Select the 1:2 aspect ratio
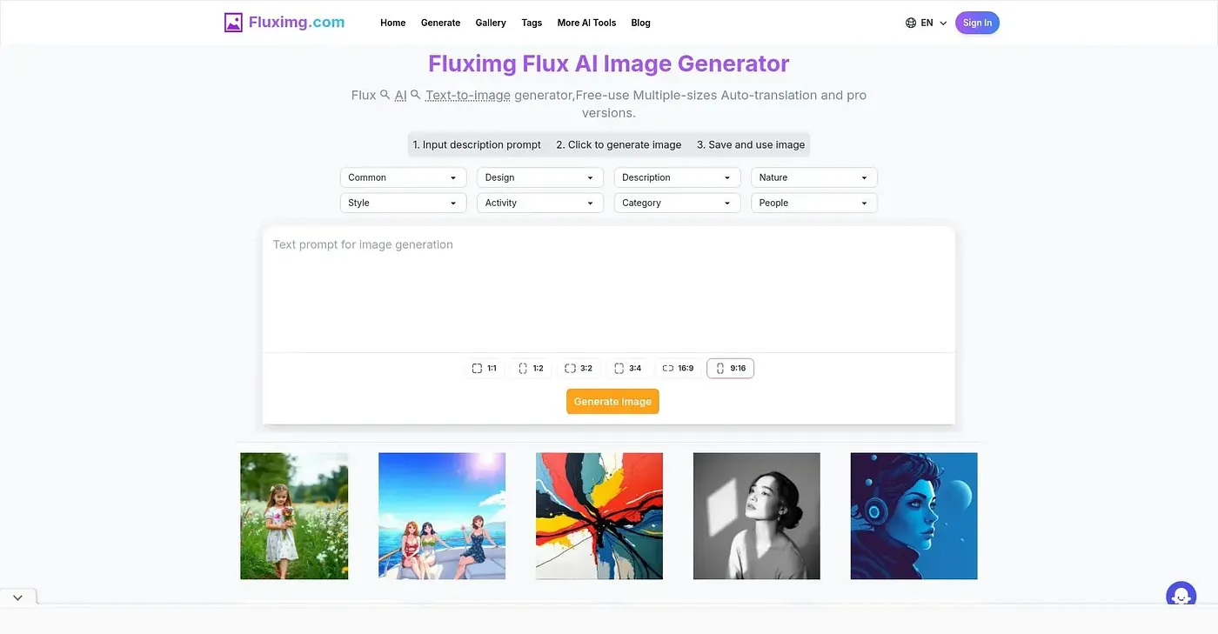Viewport: 1218px width, 634px height. (531, 368)
